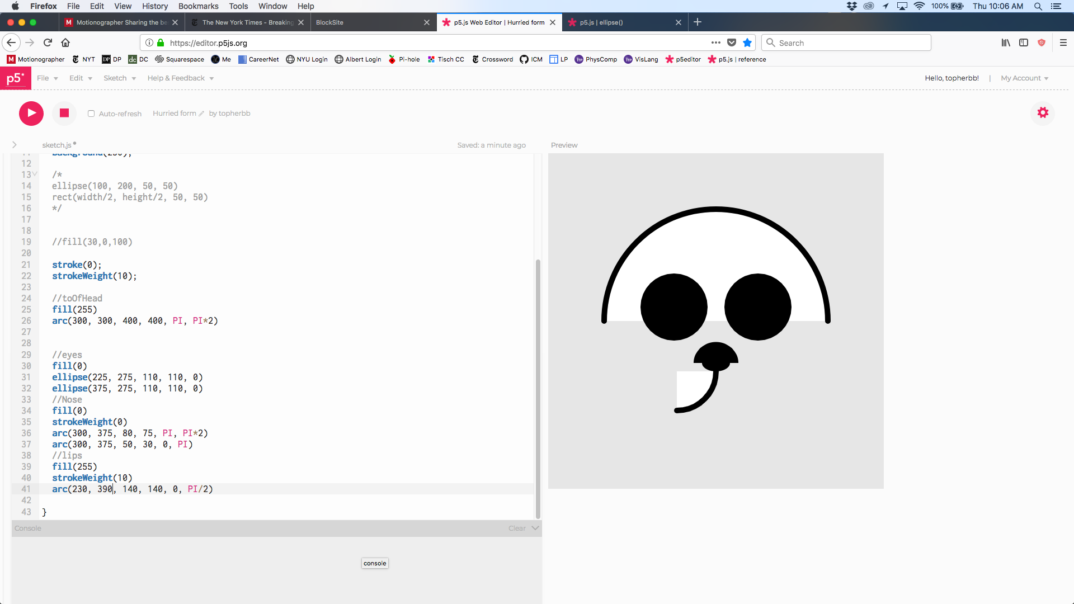Open the Tisch CC bookmark

[x=445, y=59]
